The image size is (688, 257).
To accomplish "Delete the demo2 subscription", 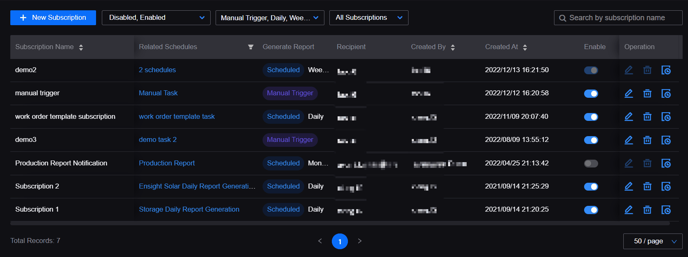I will (647, 70).
